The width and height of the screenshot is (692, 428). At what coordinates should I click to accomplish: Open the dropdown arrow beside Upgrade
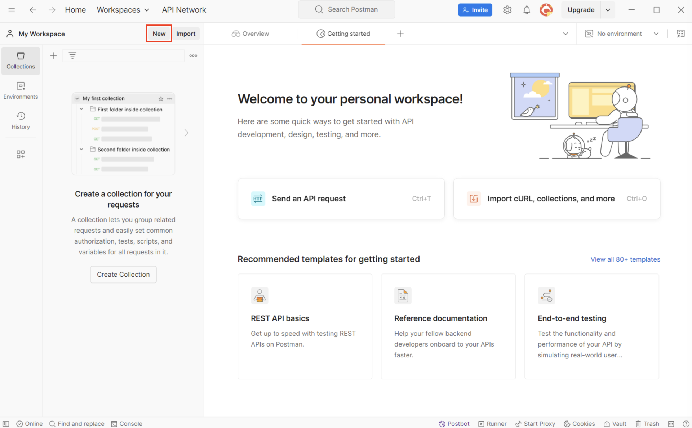pyautogui.click(x=608, y=10)
